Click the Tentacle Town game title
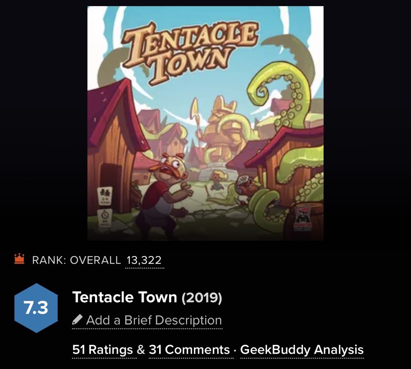 click(x=125, y=297)
